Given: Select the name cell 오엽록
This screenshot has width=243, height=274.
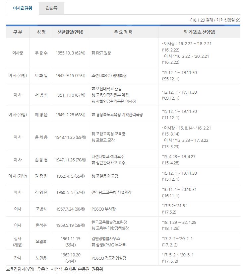Looking at the screenshot, I should tap(41, 241).
